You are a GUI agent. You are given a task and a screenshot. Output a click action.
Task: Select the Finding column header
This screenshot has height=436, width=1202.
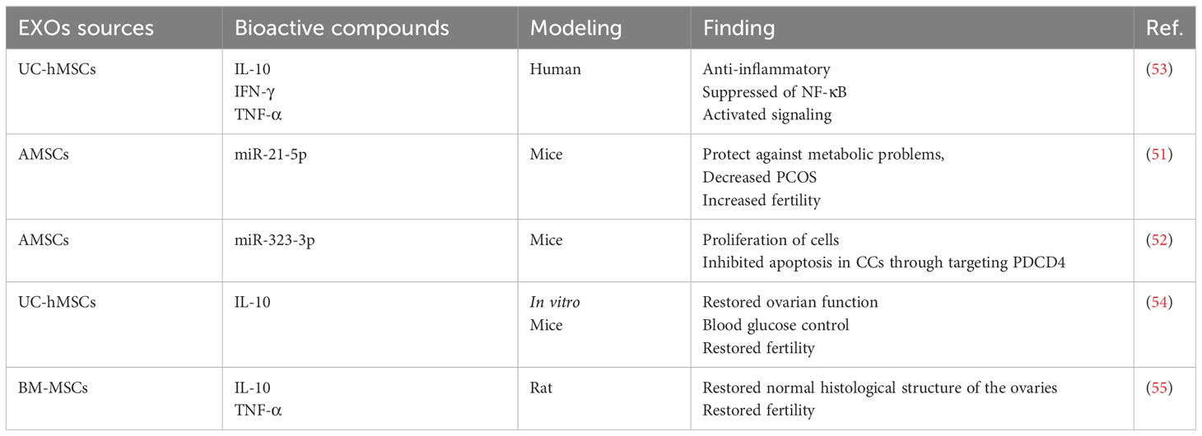(x=738, y=28)
